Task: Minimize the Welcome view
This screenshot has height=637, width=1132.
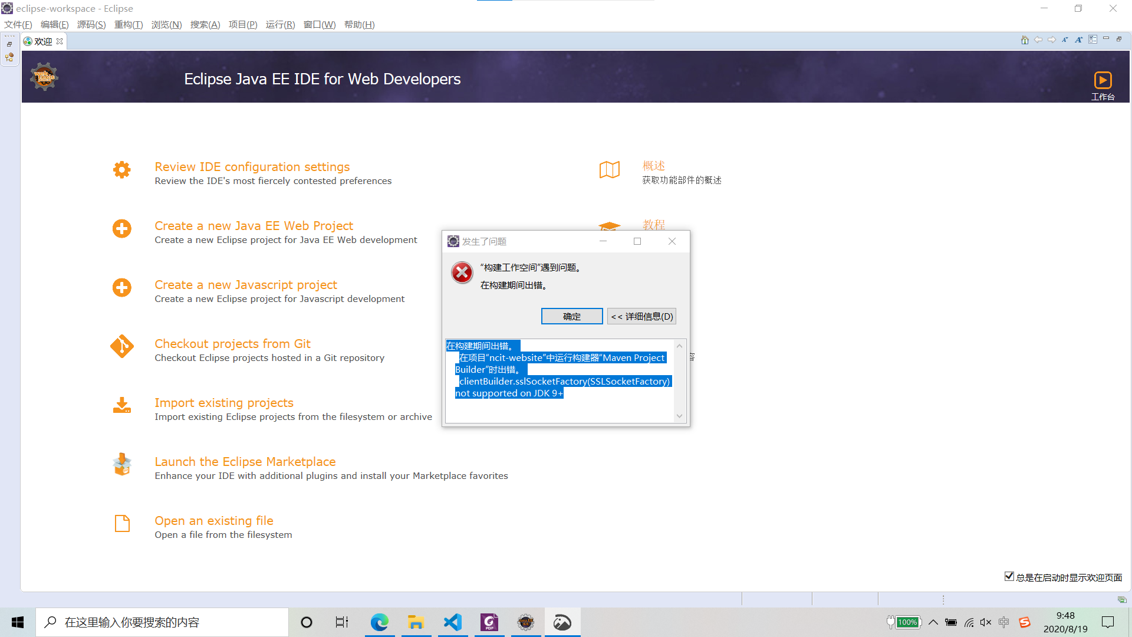Action: [1106, 39]
